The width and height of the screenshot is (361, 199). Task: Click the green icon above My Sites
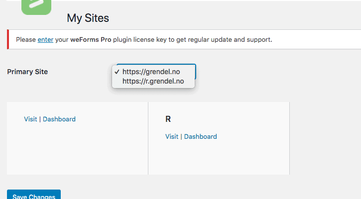(36, 6)
